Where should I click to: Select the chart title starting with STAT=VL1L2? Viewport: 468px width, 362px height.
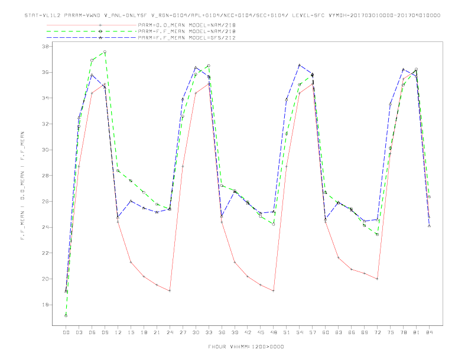pyautogui.click(x=232, y=15)
